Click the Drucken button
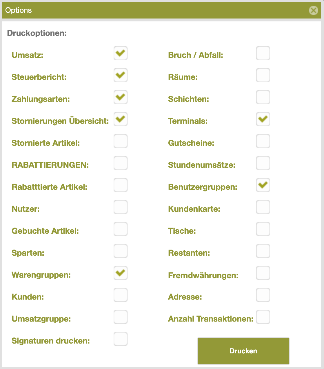The width and height of the screenshot is (324, 369). [243, 351]
